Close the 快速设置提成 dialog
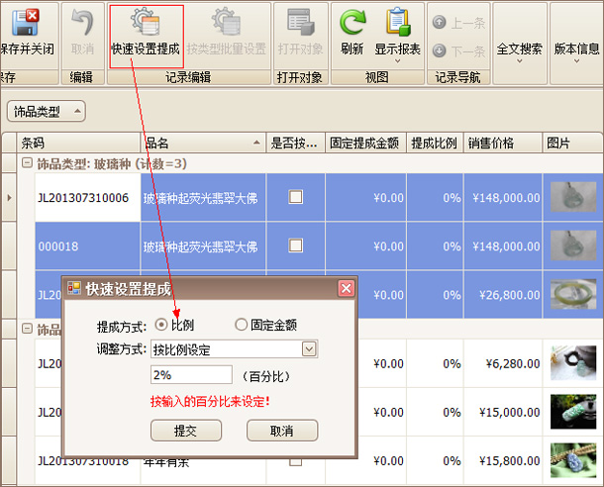604x487 pixels. (346, 288)
